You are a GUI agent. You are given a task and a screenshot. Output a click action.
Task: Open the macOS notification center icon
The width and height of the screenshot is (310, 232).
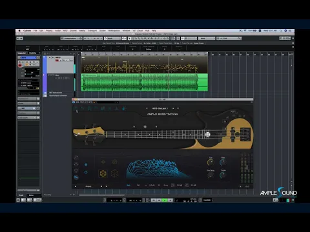pos(290,31)
